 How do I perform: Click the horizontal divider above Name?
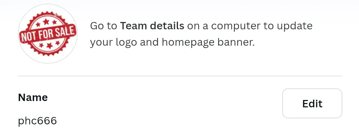click(x=180, y=76)
